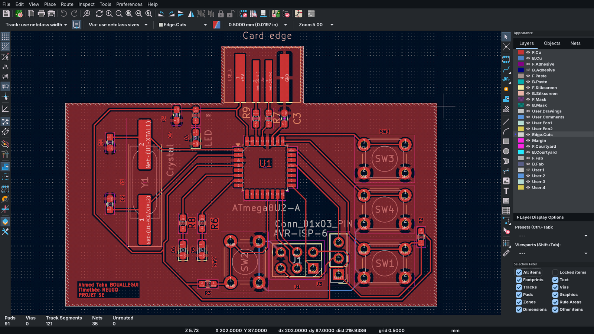Zoom to fit the board view
The height and width of the screenshot is (334, 594).
129,14
